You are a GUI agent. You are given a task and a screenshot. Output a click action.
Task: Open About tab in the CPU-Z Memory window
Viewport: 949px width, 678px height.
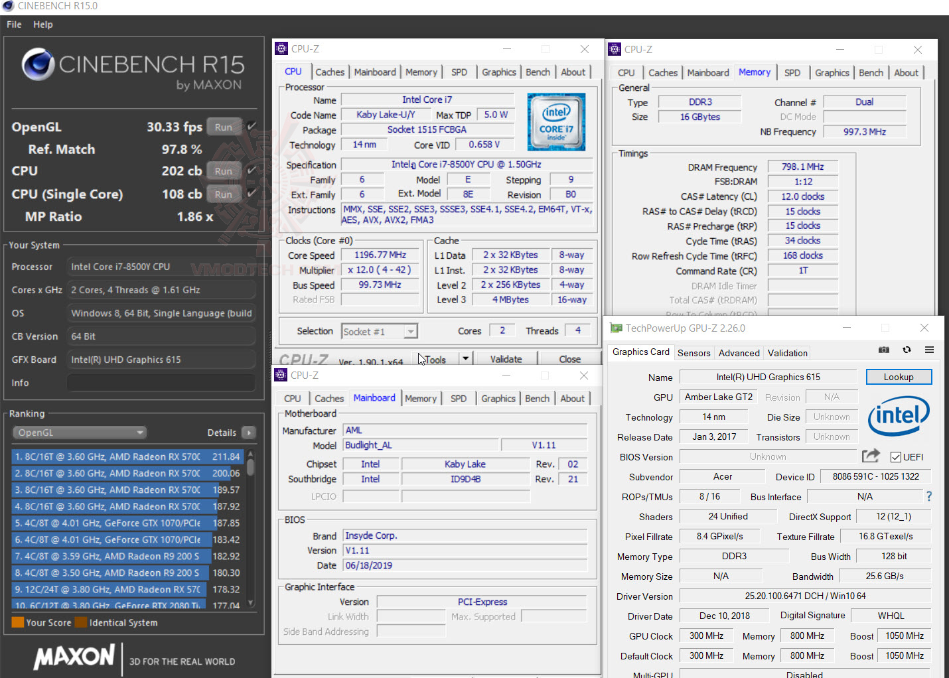coord(907,73)
